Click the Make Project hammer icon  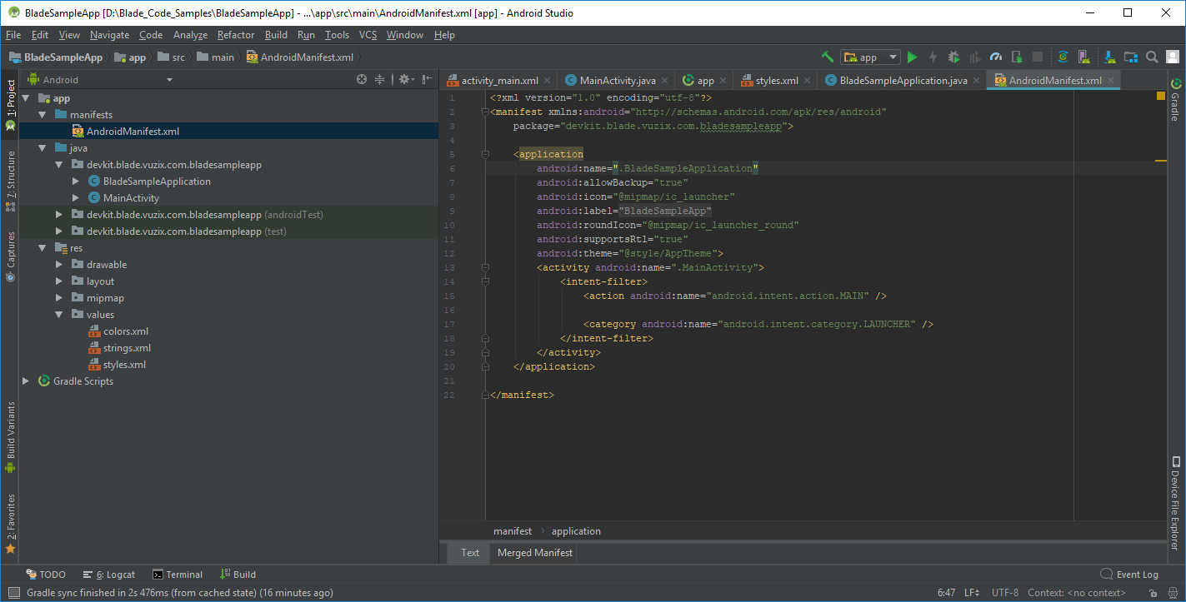pyautogui.click(x=828, y=57)
